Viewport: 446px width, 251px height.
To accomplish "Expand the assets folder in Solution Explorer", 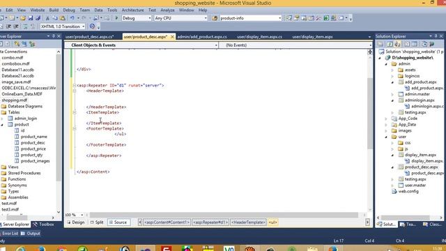I will pyautogui.click(x=392, y=70).
